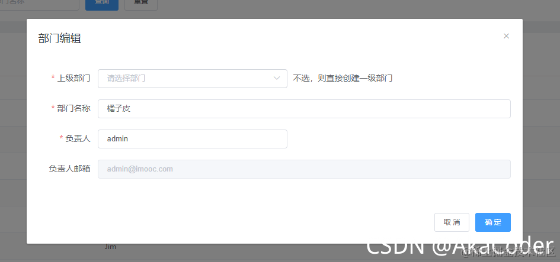Click the 取消 button
The width and height of the screenshot is (560, 262).
pos(452,222)
